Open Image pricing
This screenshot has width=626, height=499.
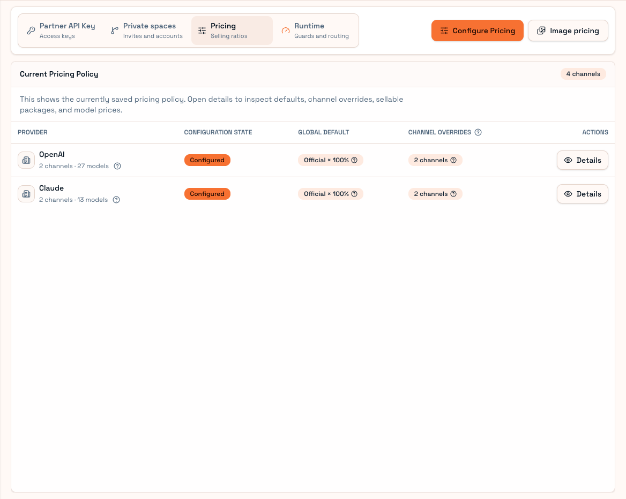tap(568, 31)
